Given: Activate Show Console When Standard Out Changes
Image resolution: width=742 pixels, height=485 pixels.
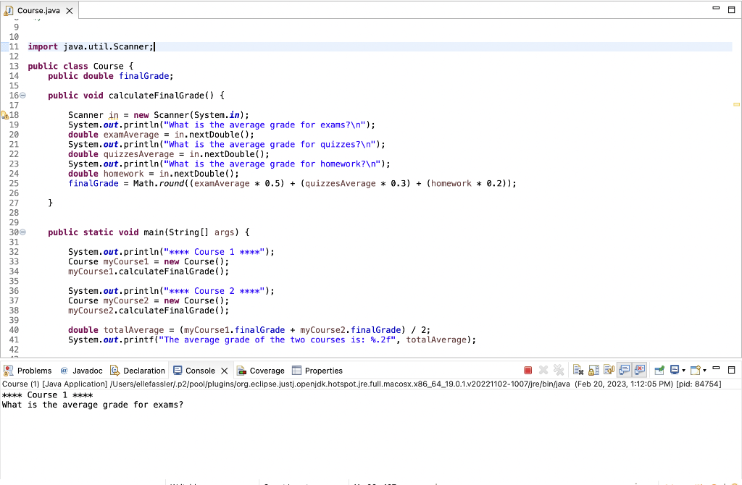Looking at the screenshot, I should click(x=622, y=370).
